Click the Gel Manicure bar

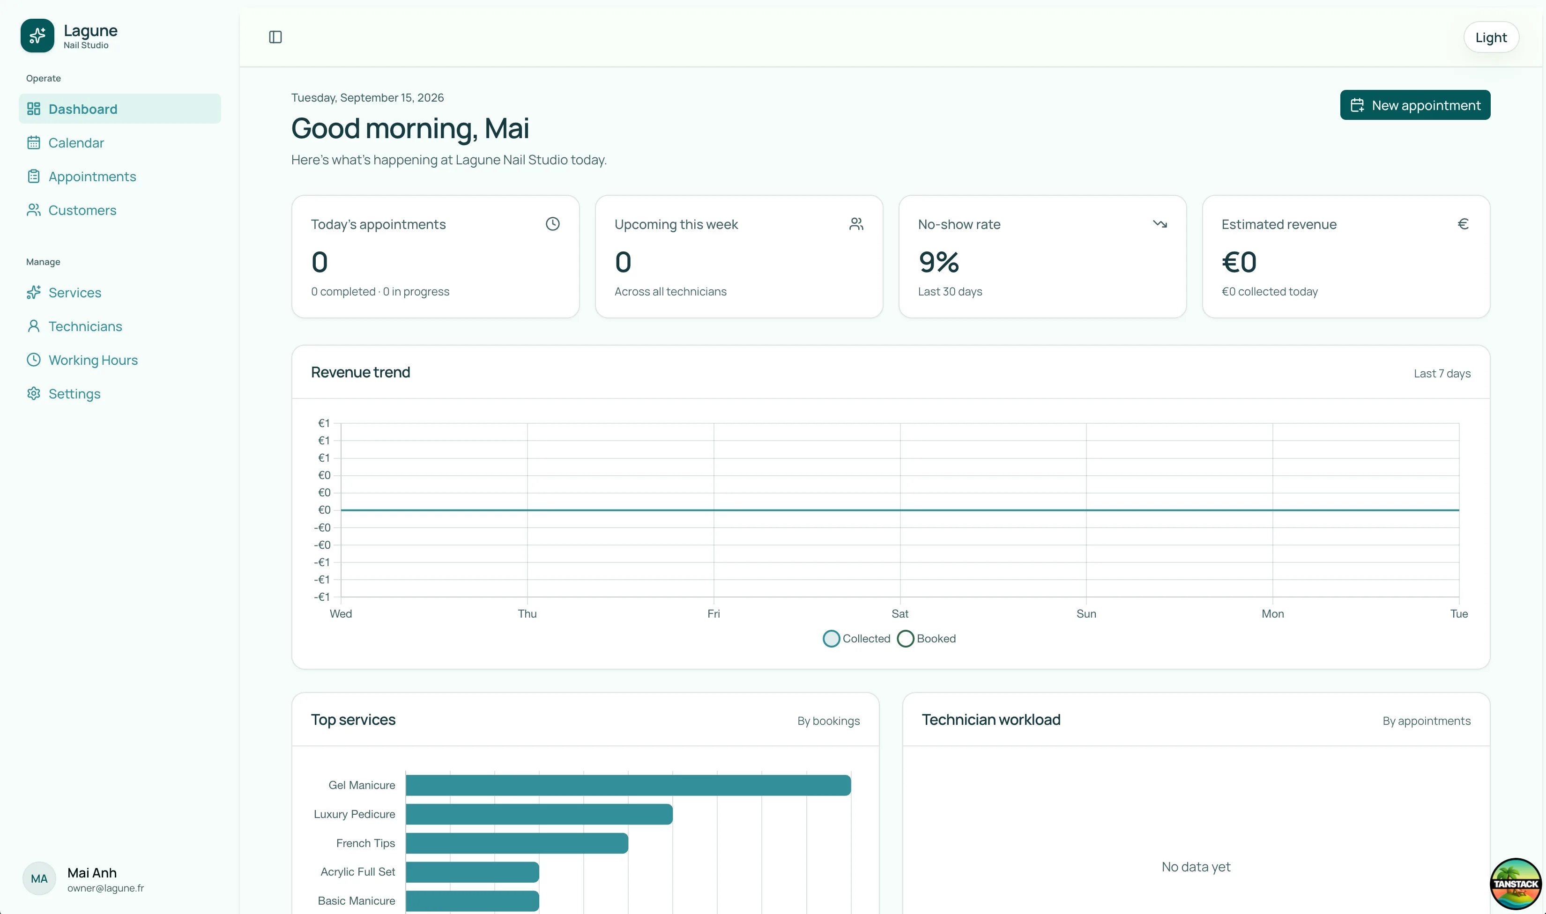[628, 785]
